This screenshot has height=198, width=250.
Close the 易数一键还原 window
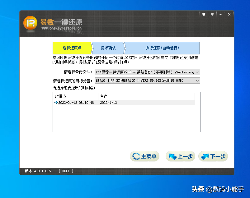tap(229, 15)
